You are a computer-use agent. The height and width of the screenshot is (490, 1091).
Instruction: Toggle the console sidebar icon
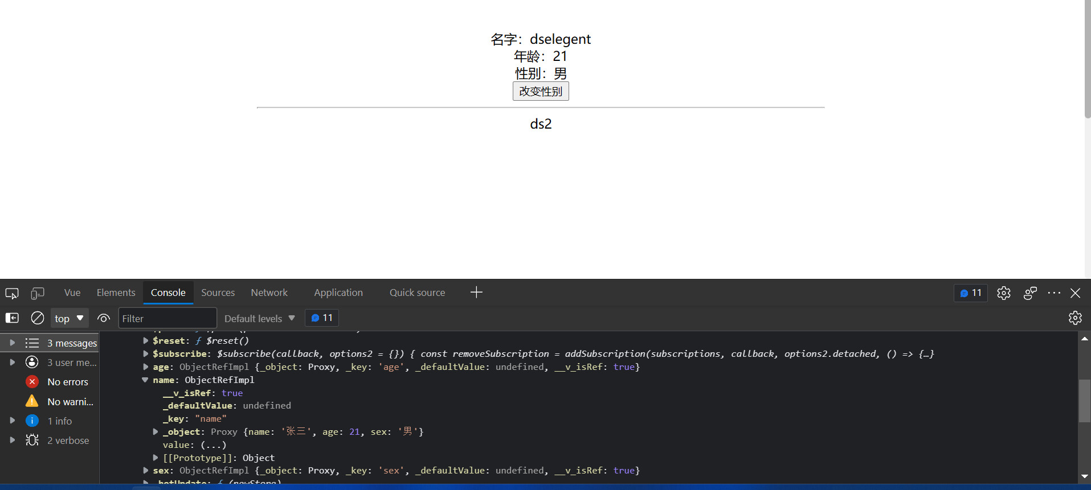[x=12, y=318]
